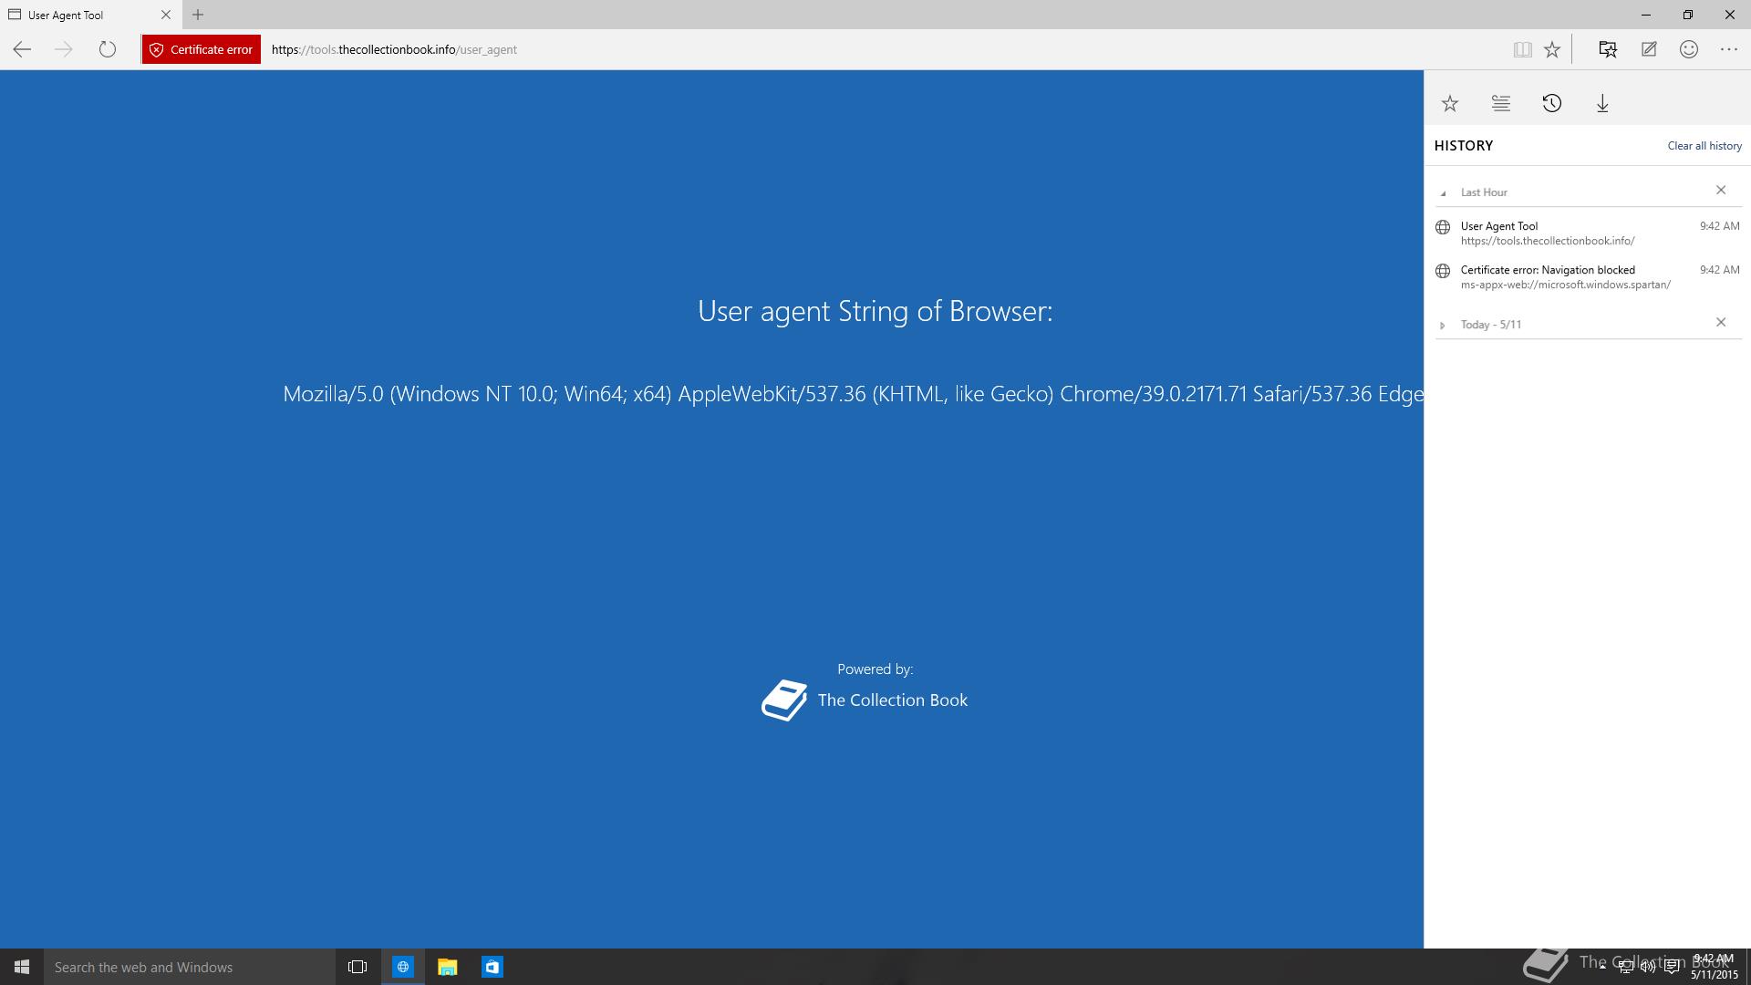Open More actions ellipsis menu
The width and height of the screenshot is (1751, 985).
click(1729, 49)
